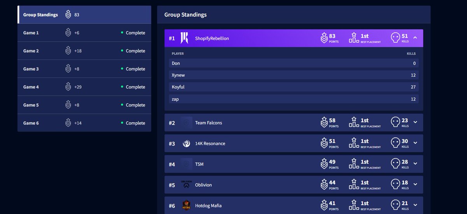Expand the 14K Resonance row chevron
This screenshot has height=214, width=467.
(415, 143)
